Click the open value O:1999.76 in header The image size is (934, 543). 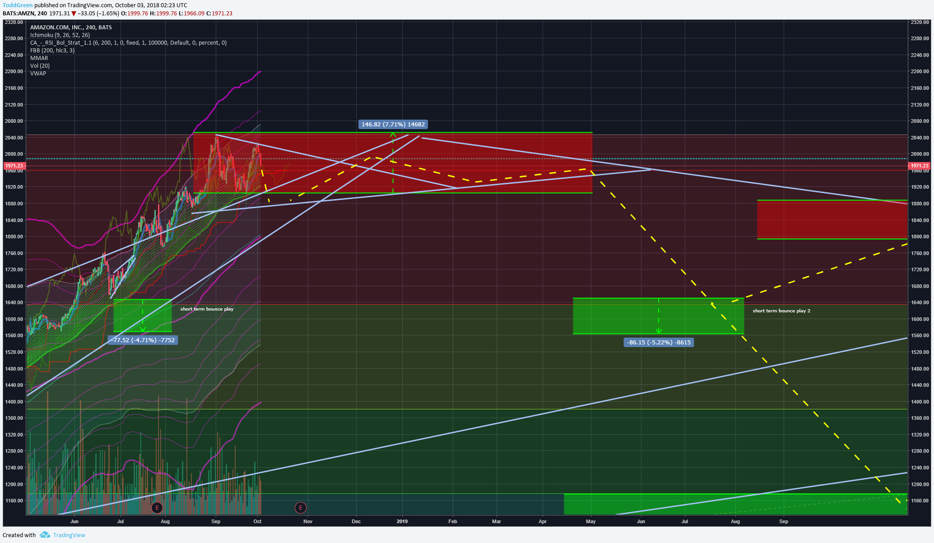(x=135, y=13)
